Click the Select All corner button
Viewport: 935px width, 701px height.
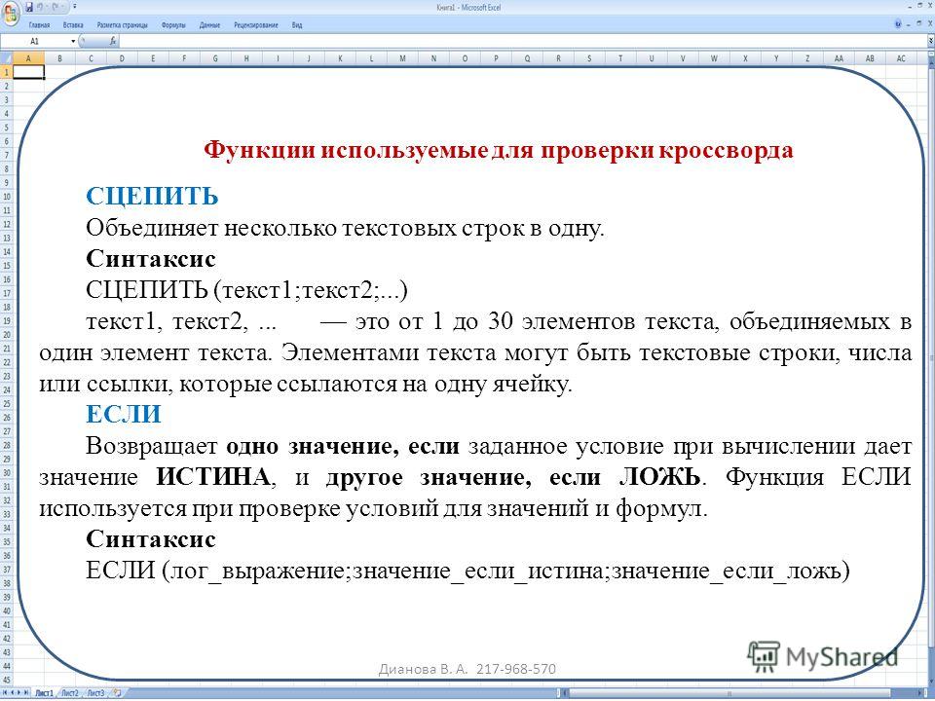pyautogui.click(x=6, y=58)
